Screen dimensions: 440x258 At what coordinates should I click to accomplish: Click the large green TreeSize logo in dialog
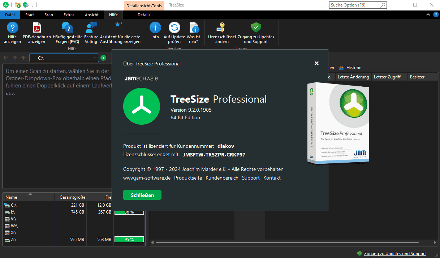141,106
